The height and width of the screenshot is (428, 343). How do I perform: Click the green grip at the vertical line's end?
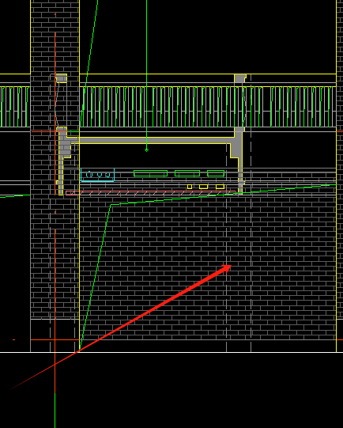147,150
